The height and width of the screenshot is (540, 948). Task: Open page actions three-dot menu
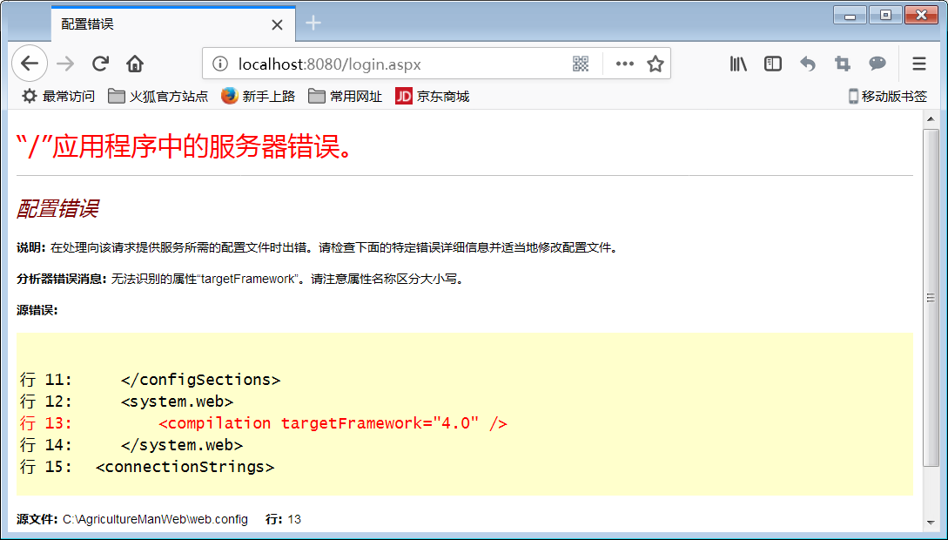click(624, 64)
